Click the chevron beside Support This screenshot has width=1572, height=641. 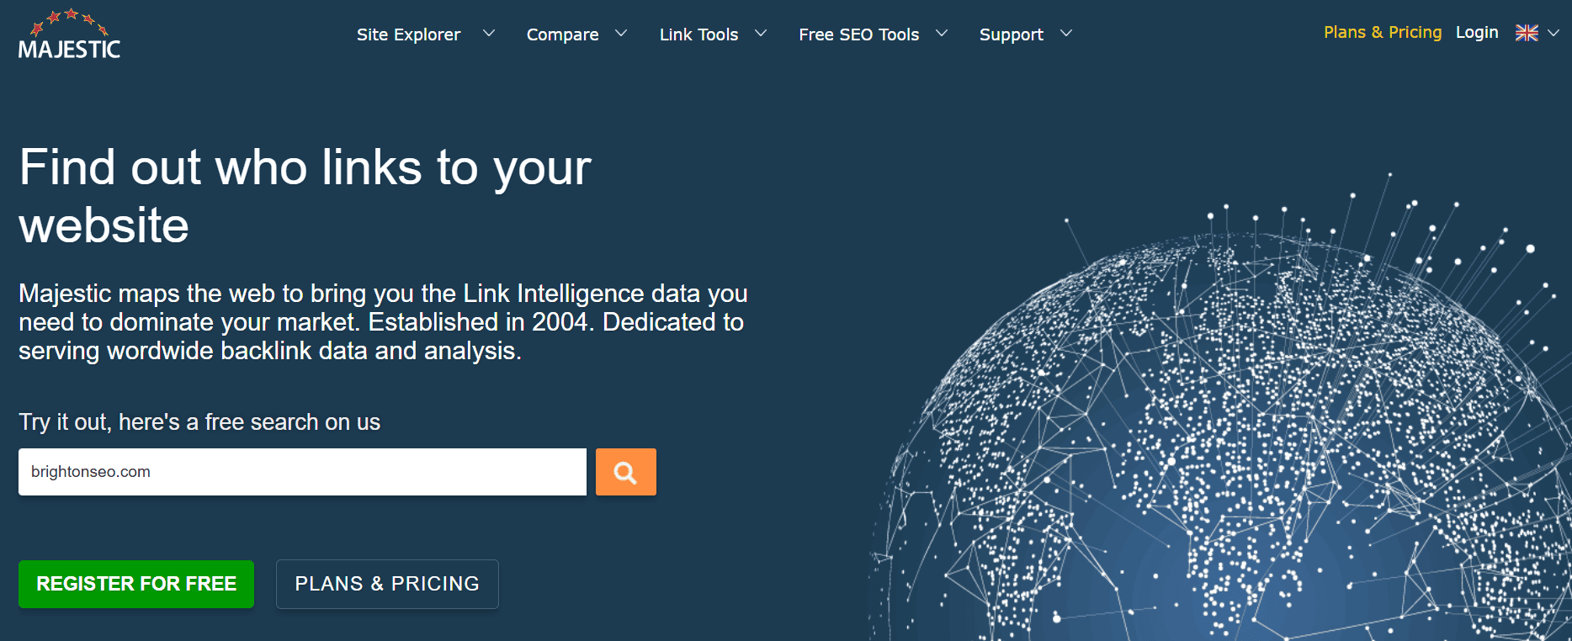tap(1066, 34)
